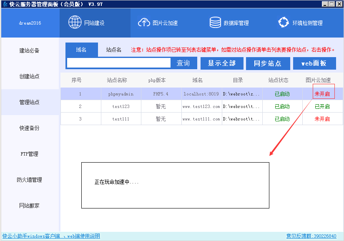Click the 域名 column header in the table
The image size is (344, 241).
point(198,80)
